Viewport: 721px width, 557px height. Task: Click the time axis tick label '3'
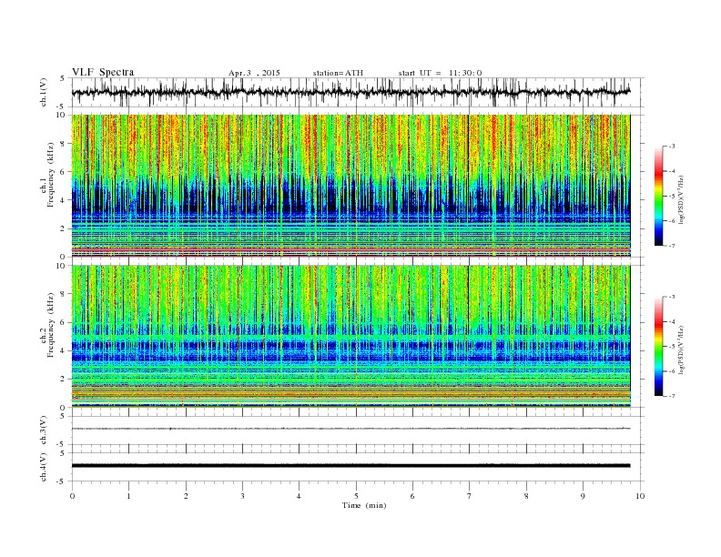click(x=242, y=496)
